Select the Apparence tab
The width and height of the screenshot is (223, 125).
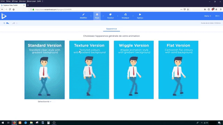[x=111, y=29]
